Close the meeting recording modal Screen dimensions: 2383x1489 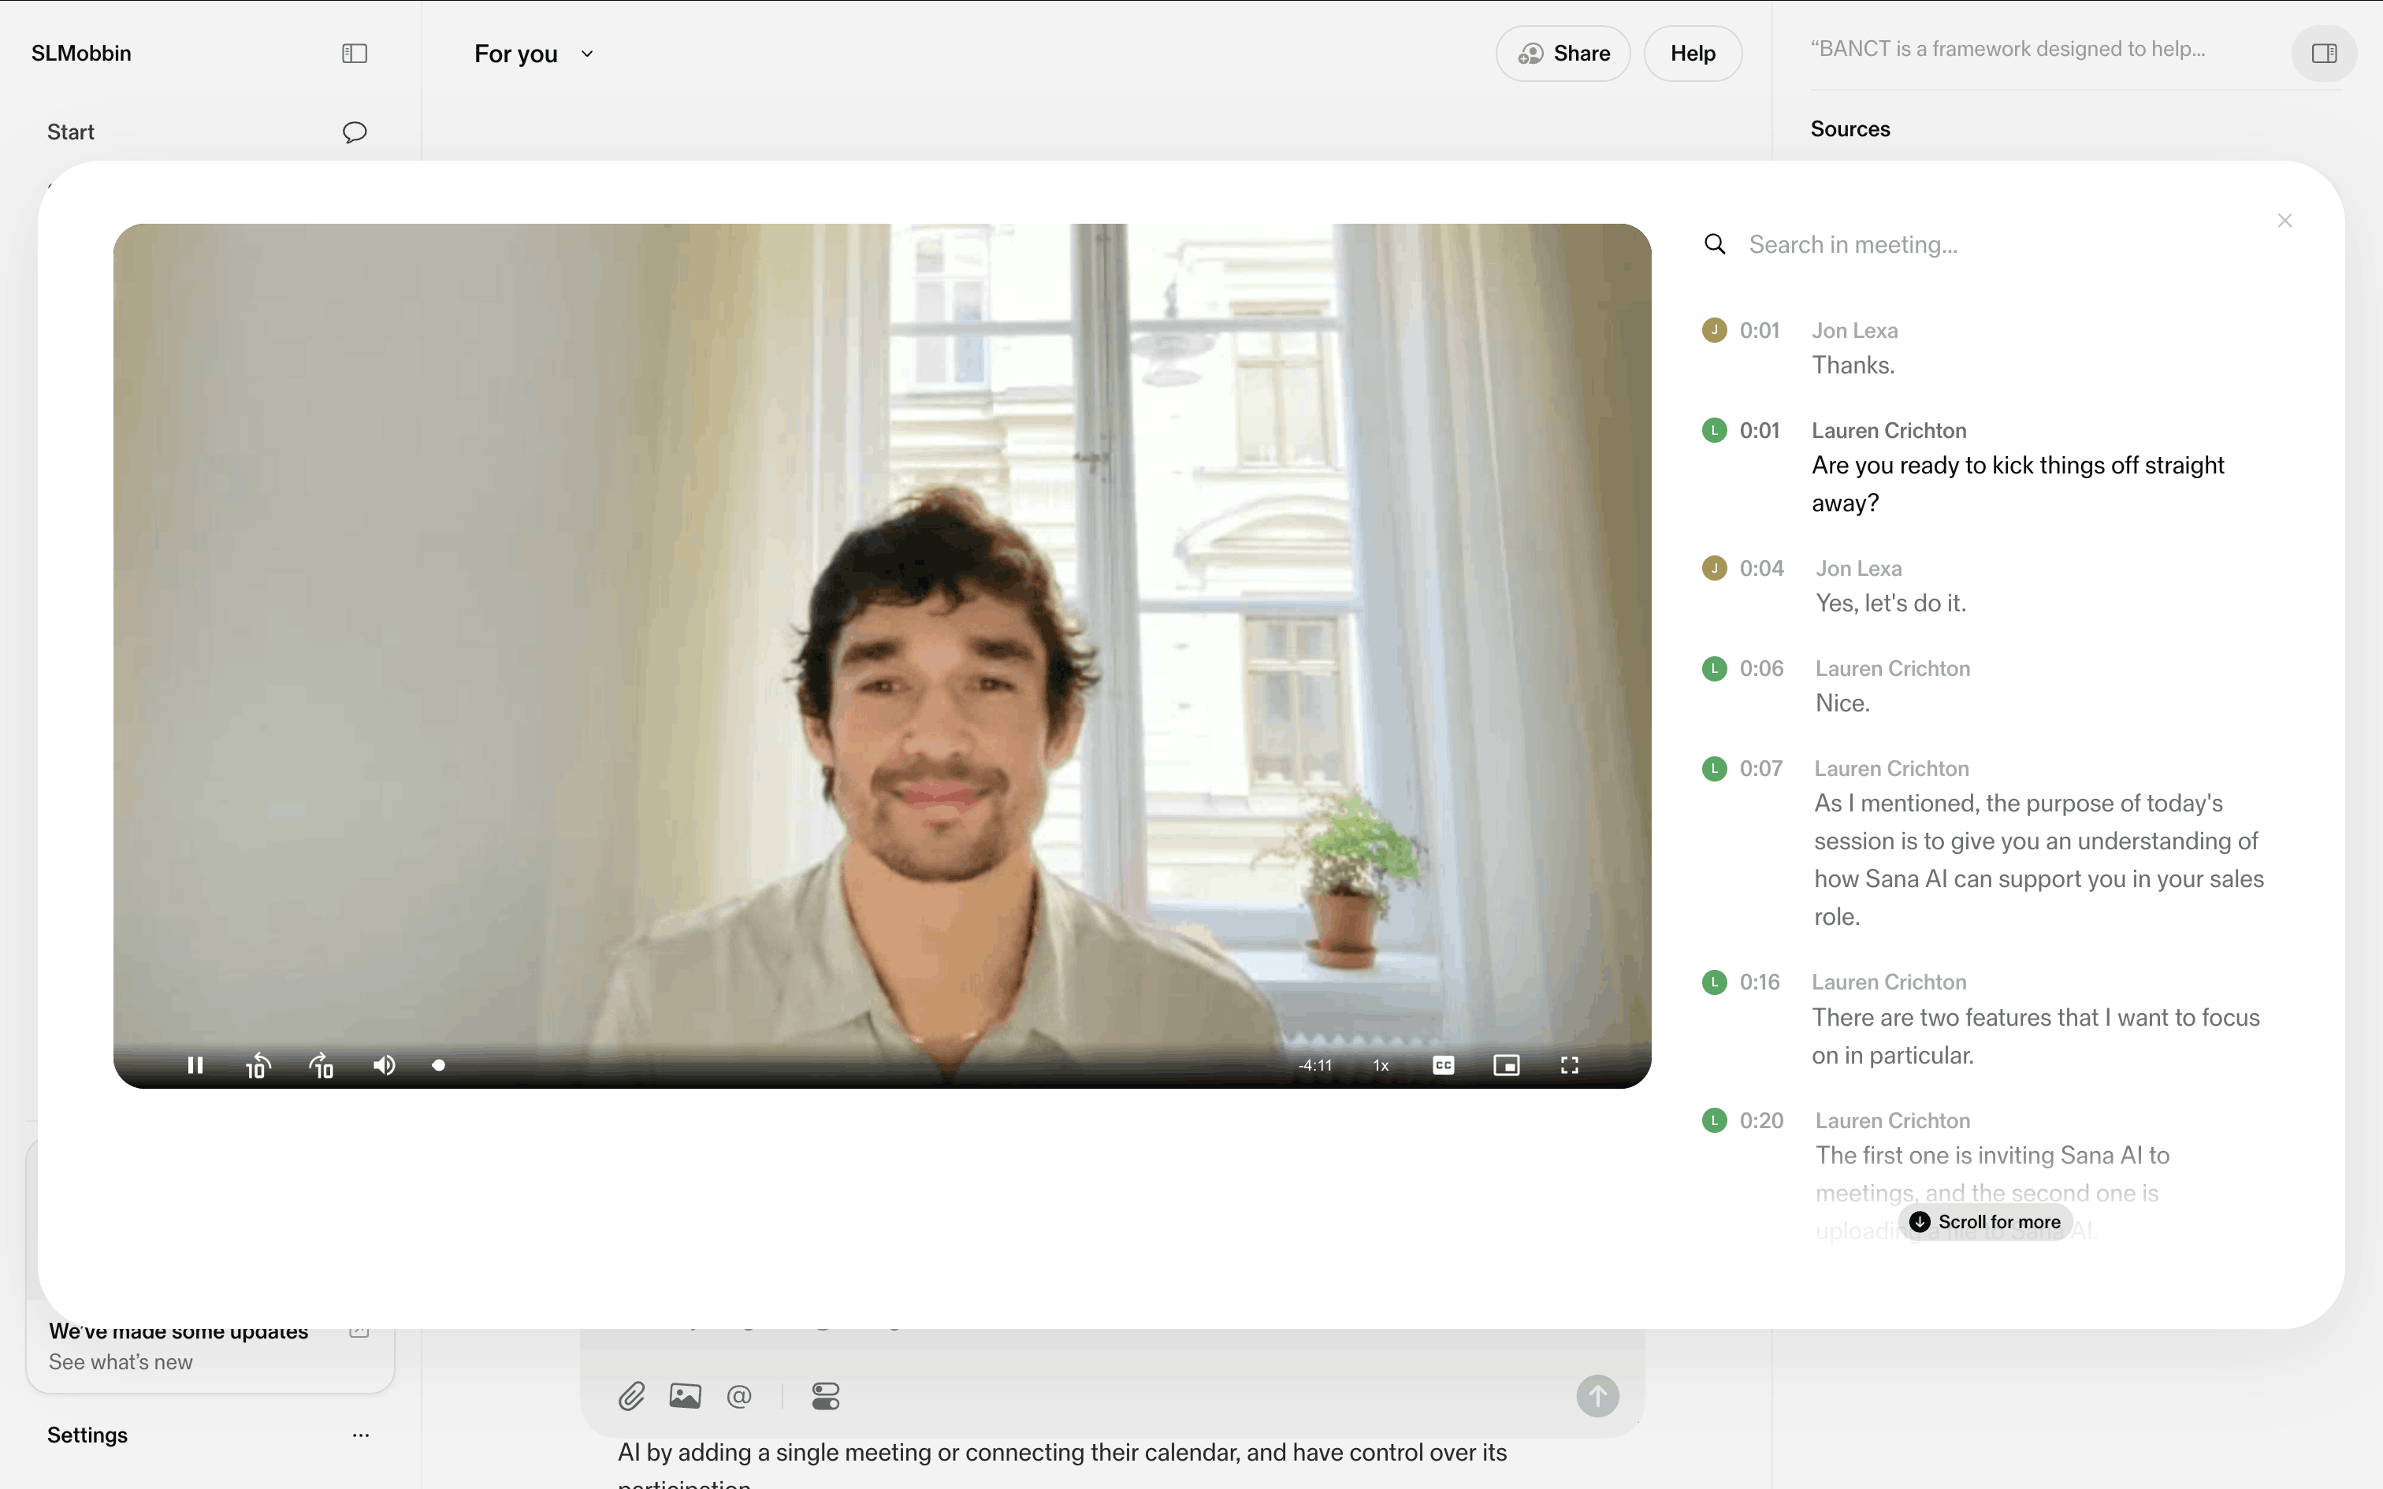click(x=2284, y=221)
